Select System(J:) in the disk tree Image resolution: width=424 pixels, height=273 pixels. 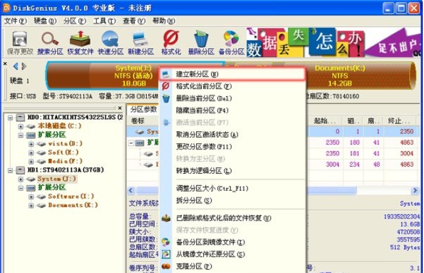click(x=57, y=179)
